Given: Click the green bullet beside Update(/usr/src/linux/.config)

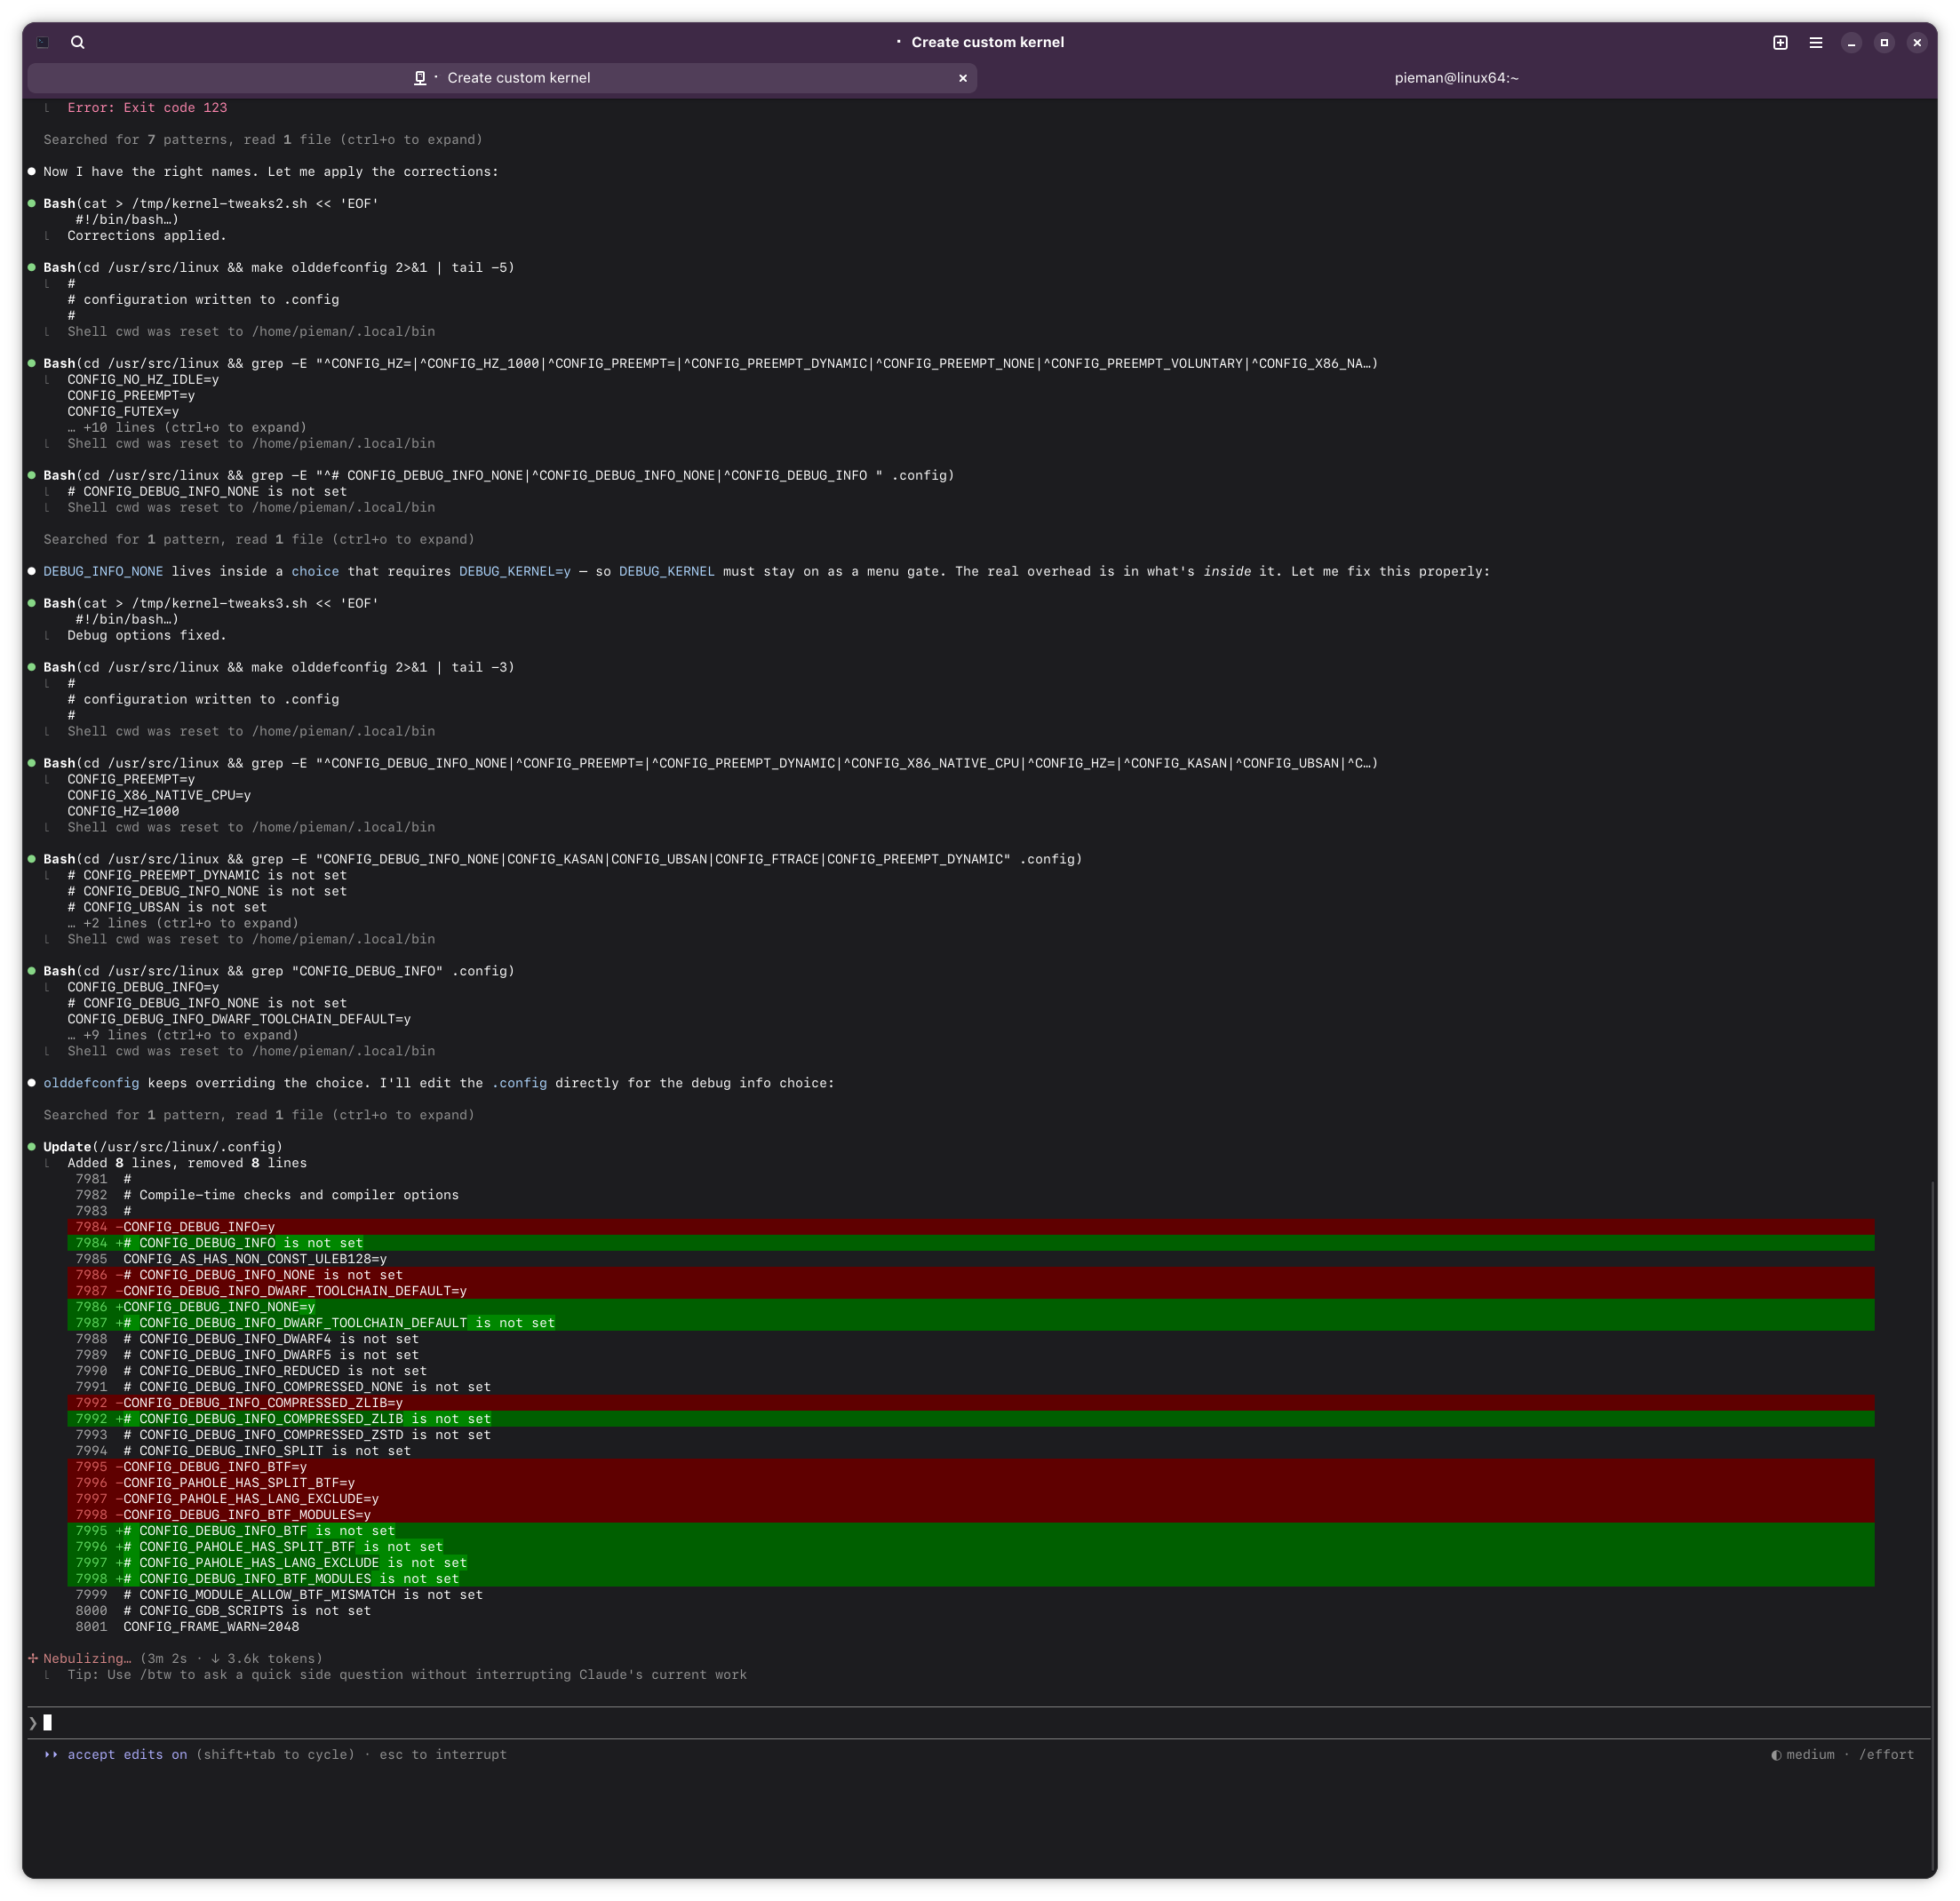Looking at the screenshot, I should (x=32, y=1147).
